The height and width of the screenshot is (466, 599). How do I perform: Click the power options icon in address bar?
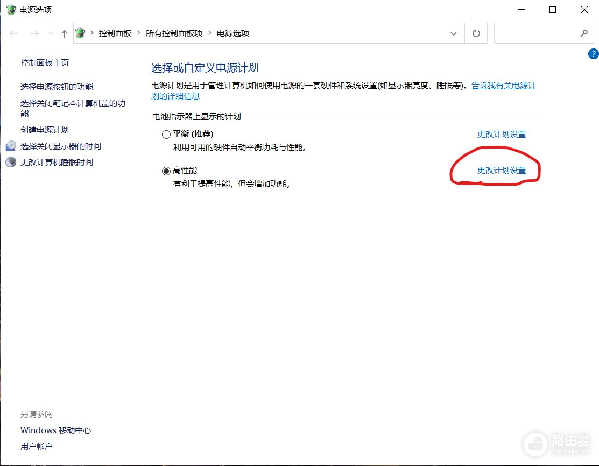[x=80, y=33]
